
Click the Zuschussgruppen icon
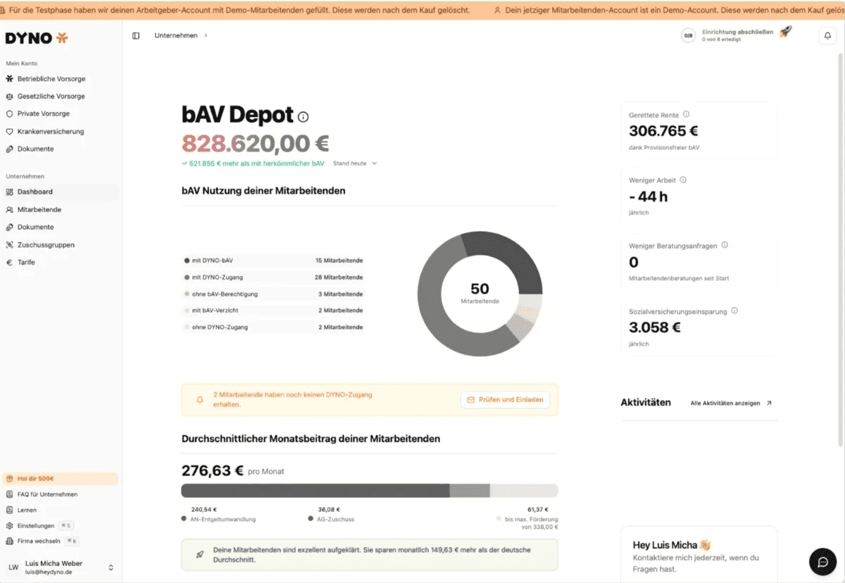10,245
